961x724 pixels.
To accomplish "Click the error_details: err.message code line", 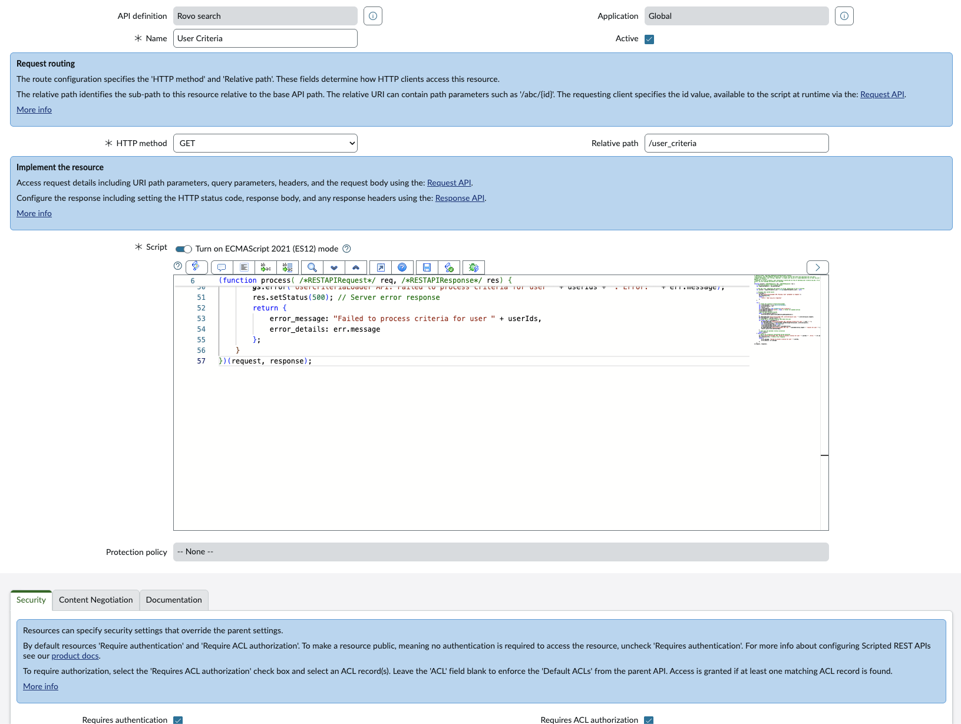I will click(325, 329).
